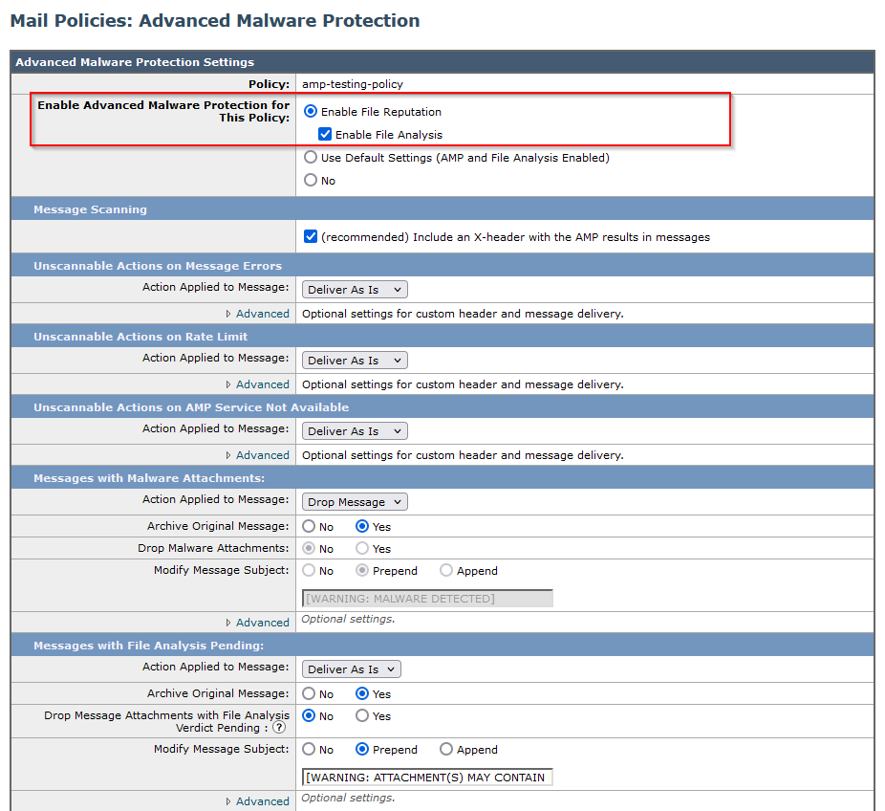
Task: Click the ATTACHMENT(S) MAY CONTAIN subject field
Action: [427, 778]
